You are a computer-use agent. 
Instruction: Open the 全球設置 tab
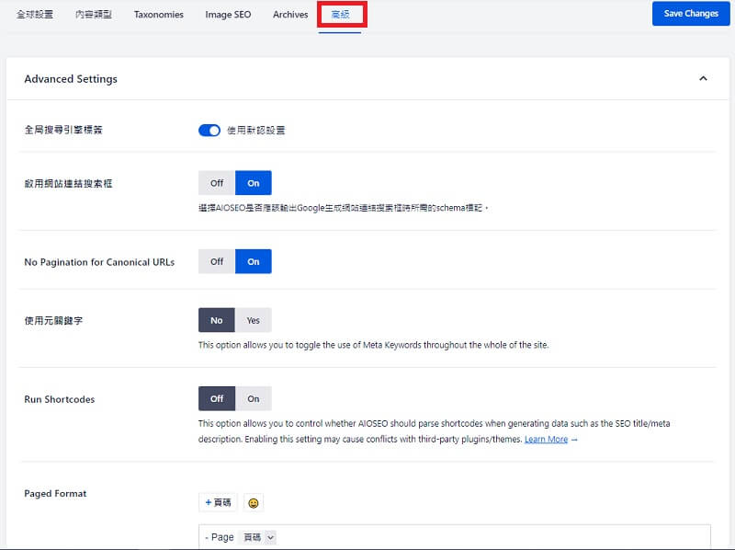click(x=35, y=15)
